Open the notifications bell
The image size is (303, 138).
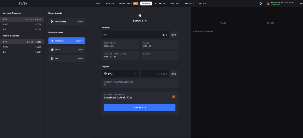point(261,4)
